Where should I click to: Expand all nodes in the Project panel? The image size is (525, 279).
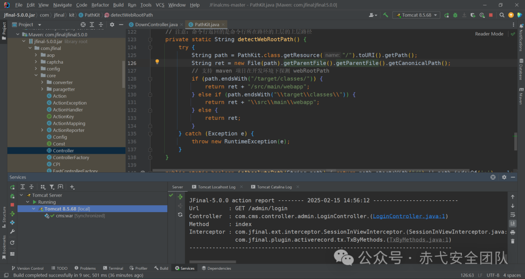pos(92,24)
